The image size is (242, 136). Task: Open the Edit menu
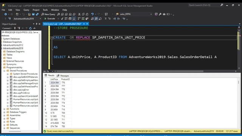point(10,10)
